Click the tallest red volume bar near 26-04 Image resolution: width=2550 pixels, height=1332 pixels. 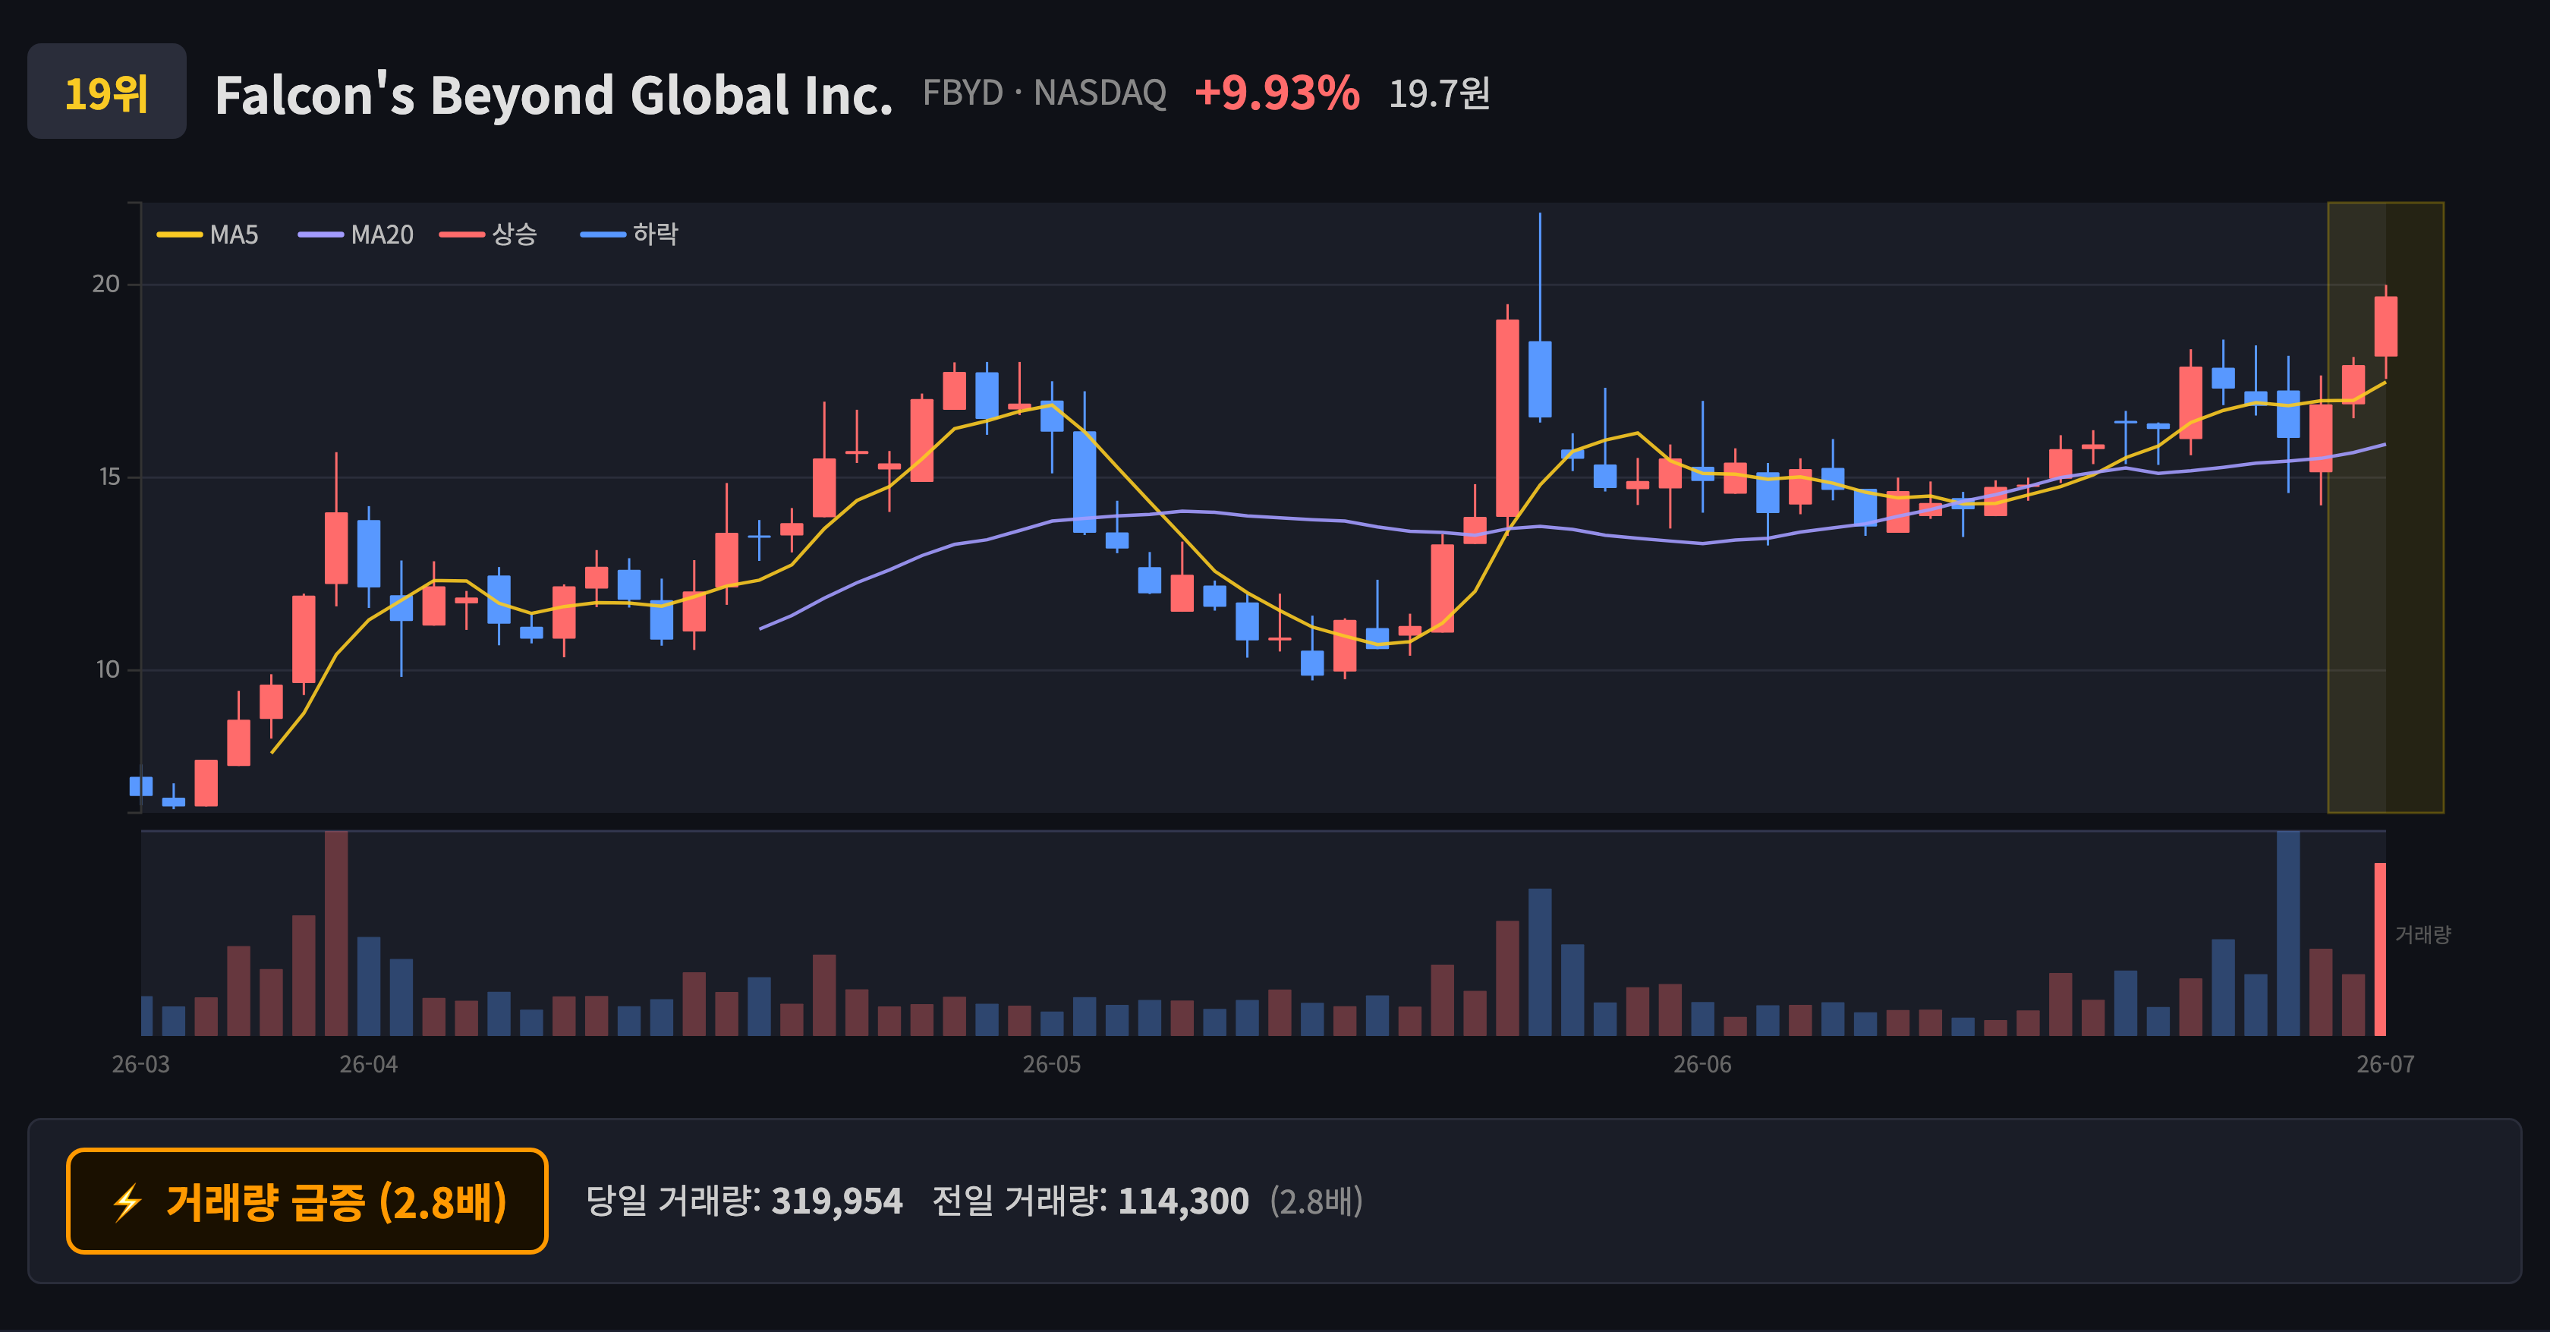tap(336, 934)
